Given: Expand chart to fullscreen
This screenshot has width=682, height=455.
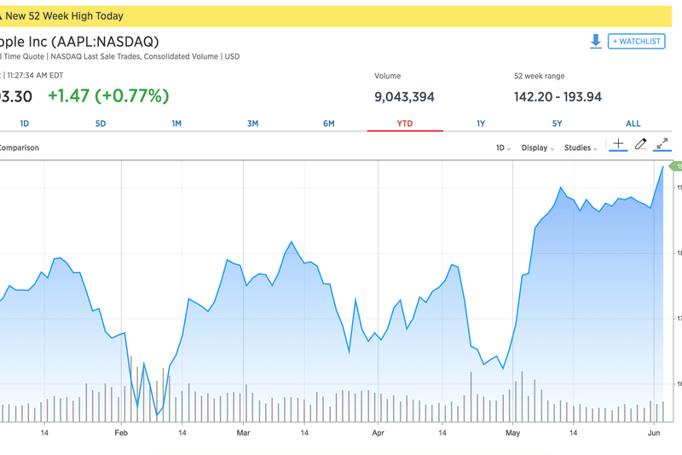Looking at the screenshot, I should tap(662, 146).
